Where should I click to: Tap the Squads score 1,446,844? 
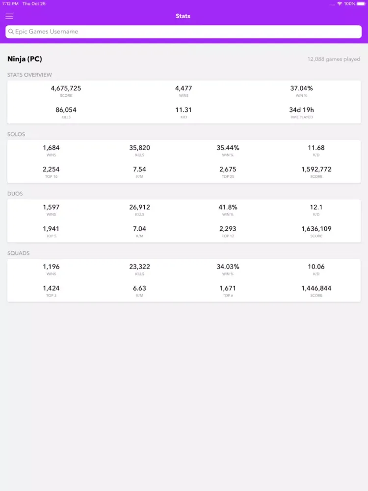[316, 288]
